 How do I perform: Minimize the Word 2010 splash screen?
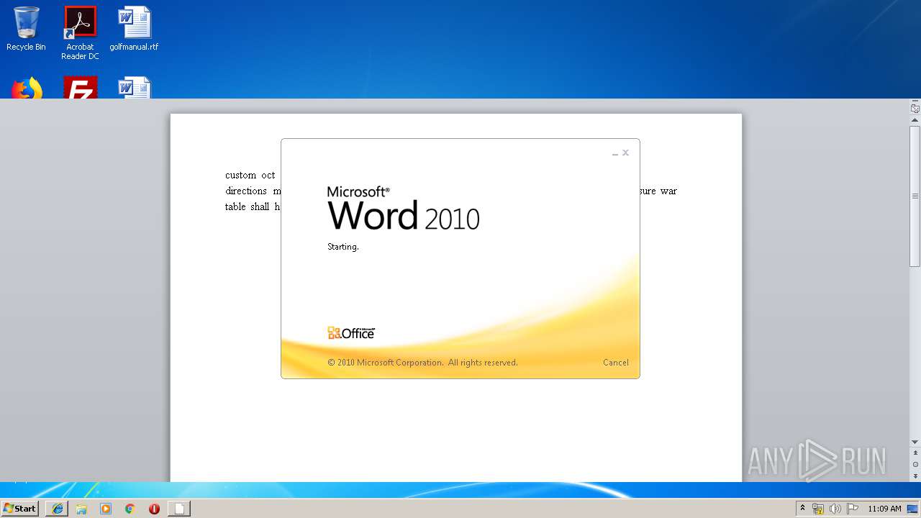[x=615, y=153]
